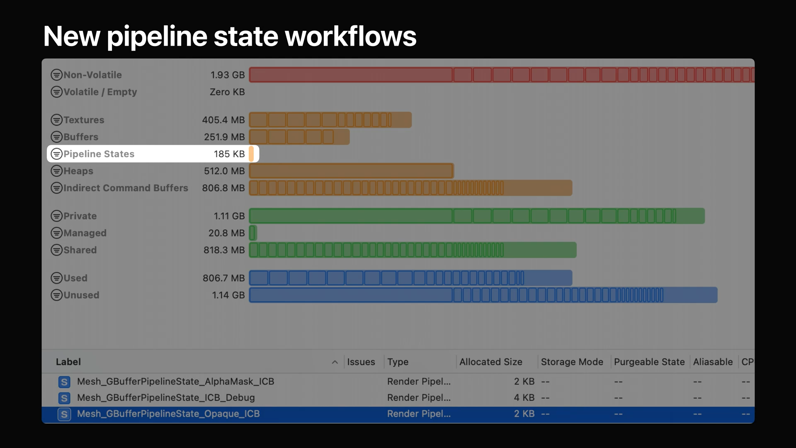Toggle the Private storage filter icon
This screenshot has height=448, width=796.
pos(56,216)
